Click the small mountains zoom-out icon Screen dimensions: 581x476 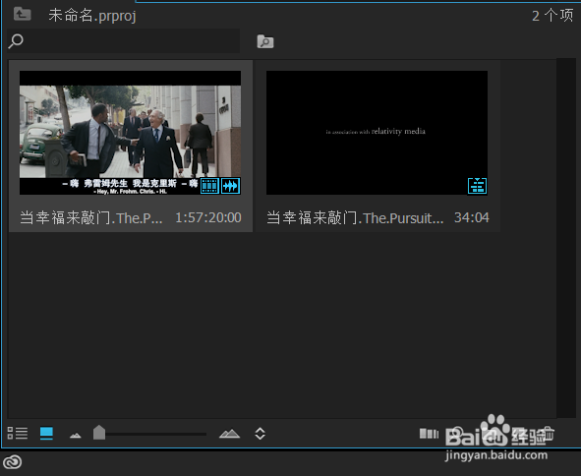[76, 436]
